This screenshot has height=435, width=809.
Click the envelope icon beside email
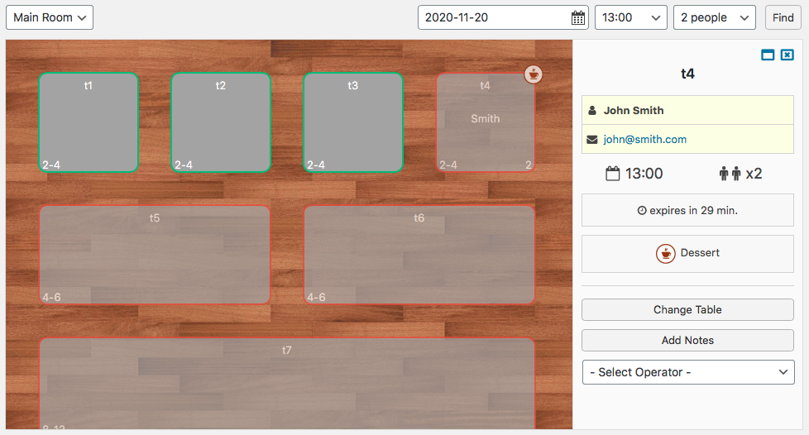592,139
